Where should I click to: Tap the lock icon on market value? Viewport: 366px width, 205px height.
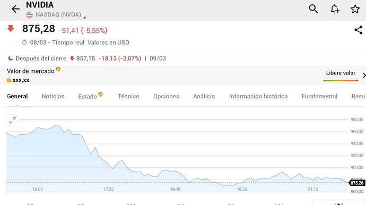click(9, 80)
